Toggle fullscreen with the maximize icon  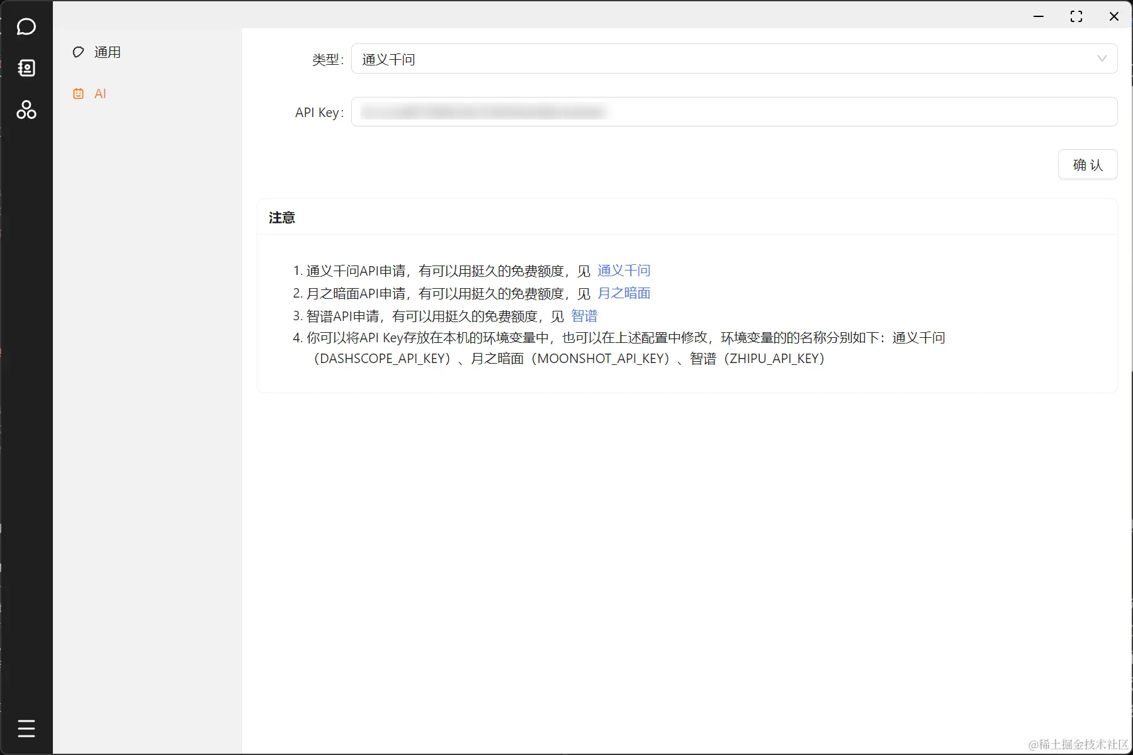pyautogui.click(x=1076, y=16)
